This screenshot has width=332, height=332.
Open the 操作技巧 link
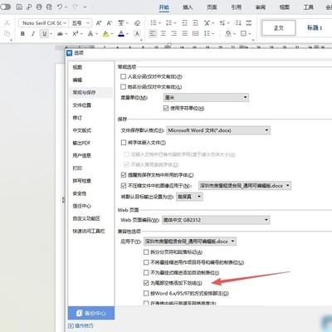point(81,326)
